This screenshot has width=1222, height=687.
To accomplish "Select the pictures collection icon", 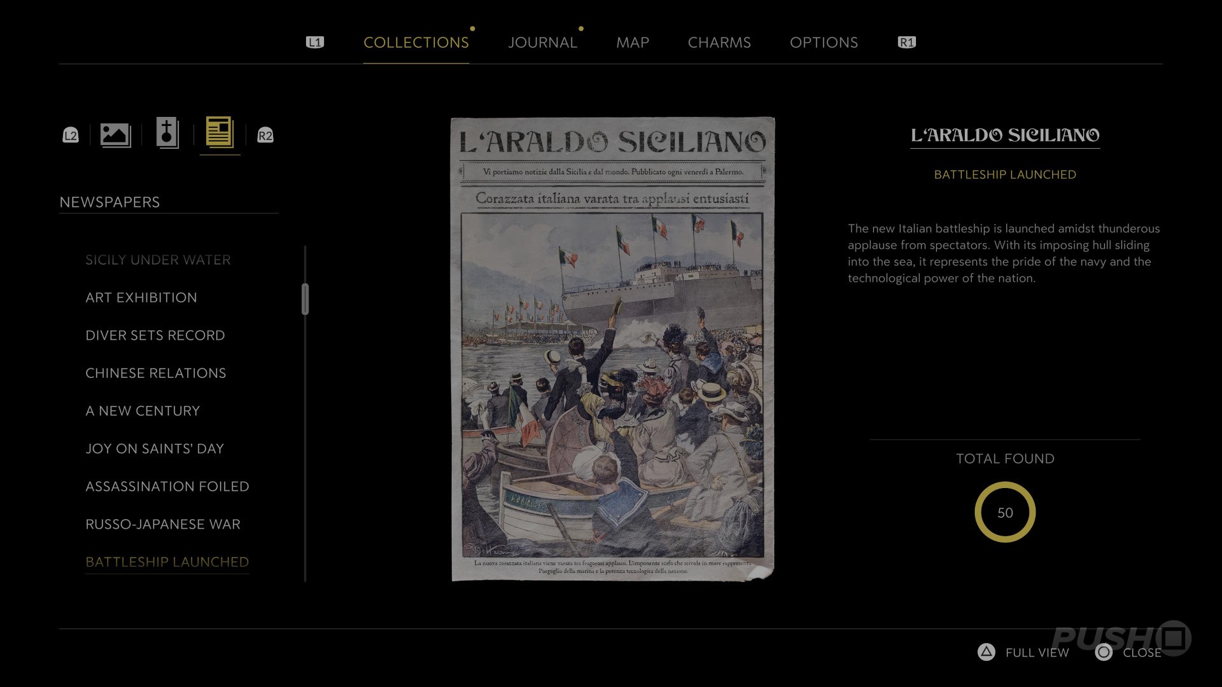I will (115, 135).
